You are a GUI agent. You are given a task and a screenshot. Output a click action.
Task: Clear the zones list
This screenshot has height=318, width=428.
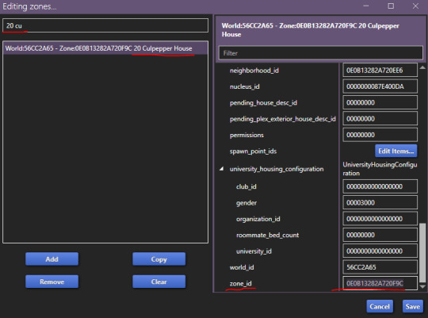pyautogui.click(x=159, y=282)
